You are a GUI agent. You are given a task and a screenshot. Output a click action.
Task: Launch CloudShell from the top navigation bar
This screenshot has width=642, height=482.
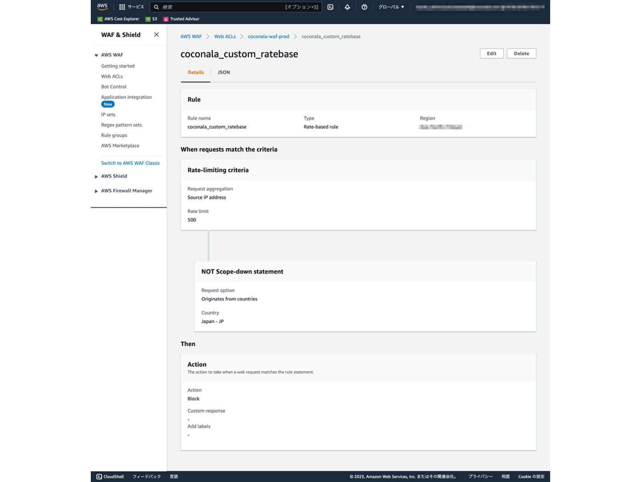coord(331,6)
